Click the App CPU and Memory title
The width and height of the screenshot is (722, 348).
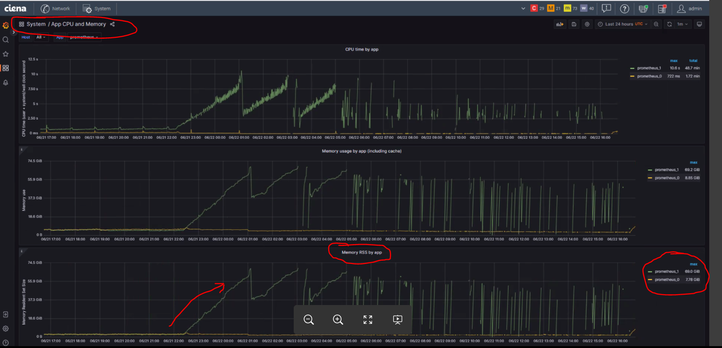coord(78,24)
